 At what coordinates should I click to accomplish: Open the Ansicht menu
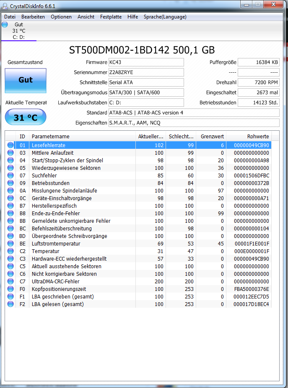pos(86,17)
